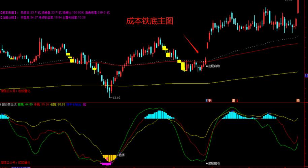The height and width of the screenshot is (168, 308).
Task: Click the 追涨 signal label in indicator panel
Action: tap(122, 155)
